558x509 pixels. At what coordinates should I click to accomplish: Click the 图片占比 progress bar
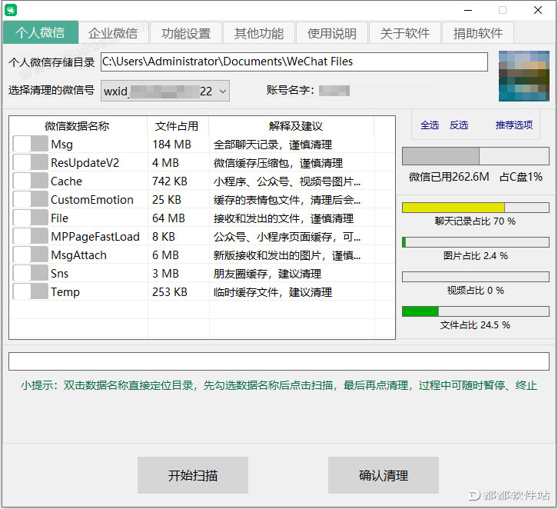click(476, 242)
